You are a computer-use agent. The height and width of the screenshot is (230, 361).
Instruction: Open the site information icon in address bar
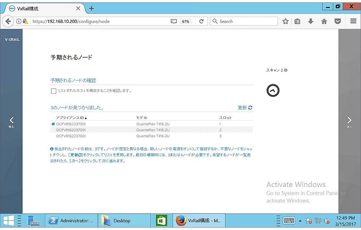pyautogui.click(x=19, y=21)
